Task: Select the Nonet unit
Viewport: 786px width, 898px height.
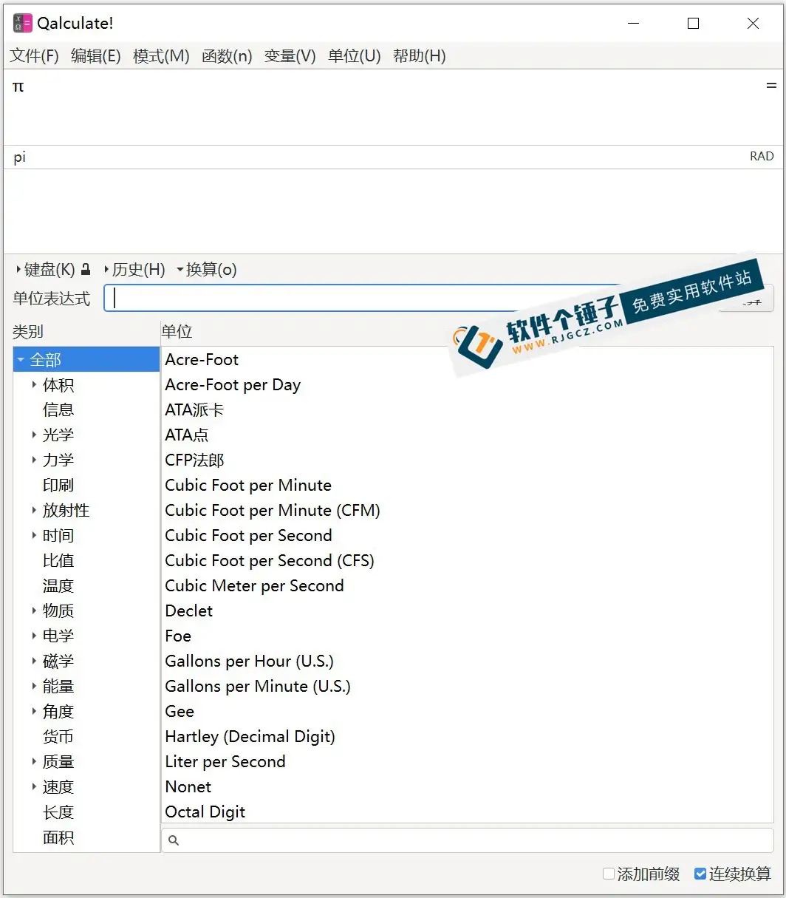Action: pyautogui.click(x=468, y=787)
